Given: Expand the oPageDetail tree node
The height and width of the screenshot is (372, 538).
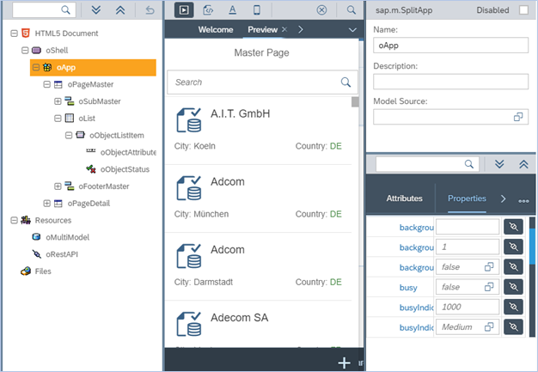Looking at the screenshot, I should pos(47,204).
